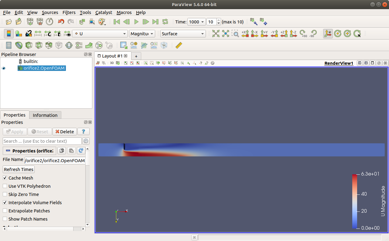This screenshot has height=241, width=389.
Task: Switch to the Information tab
Action: click(45, 115)
